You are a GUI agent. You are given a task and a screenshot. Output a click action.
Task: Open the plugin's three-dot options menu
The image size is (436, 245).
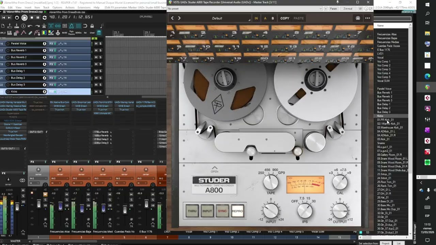tap(368, 18)
